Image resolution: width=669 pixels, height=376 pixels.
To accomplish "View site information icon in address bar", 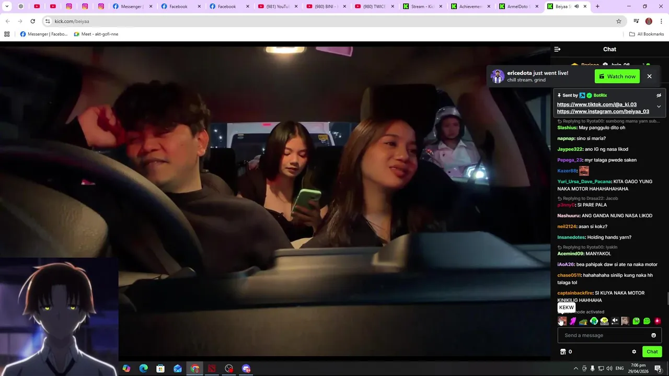I will (48, 21).
